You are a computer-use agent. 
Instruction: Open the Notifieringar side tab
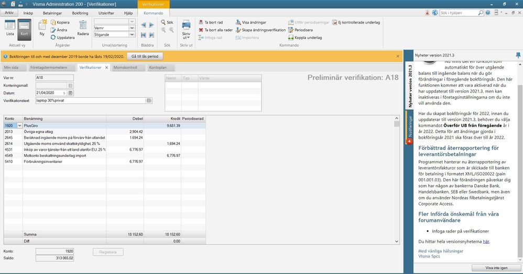click(x=410, y=128)
